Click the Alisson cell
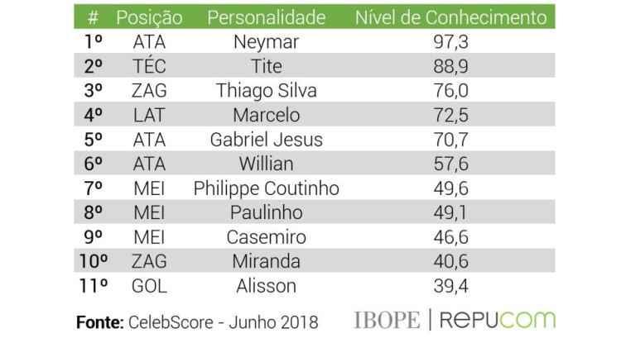This screenshot has width=621, height=343. pyautogui.click(x=266, y=286)
